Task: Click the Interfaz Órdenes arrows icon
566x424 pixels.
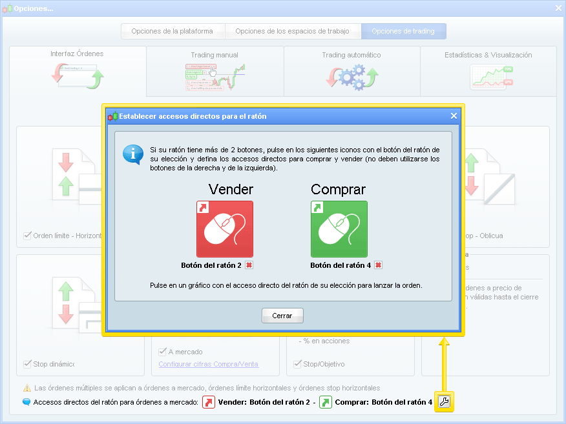Action: (x=78, y=76)
